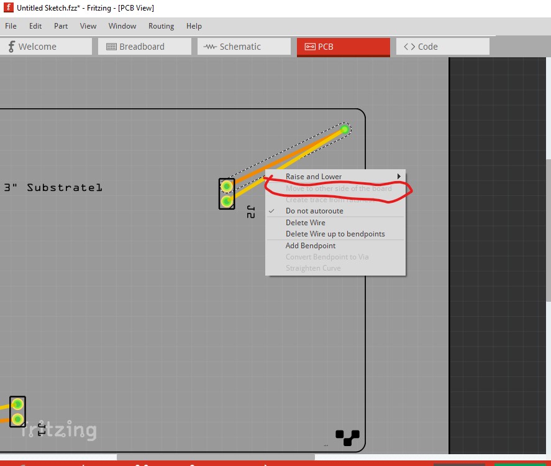Choose Delete Wire up to bendpoints
This screenshot has height=466, width=551.
(335, 234)
